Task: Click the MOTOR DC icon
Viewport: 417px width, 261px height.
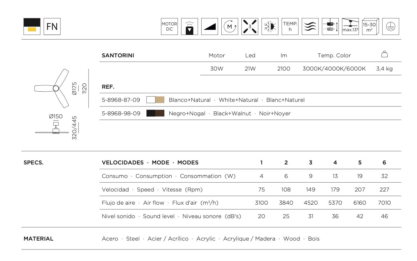Action: point(169,27)
